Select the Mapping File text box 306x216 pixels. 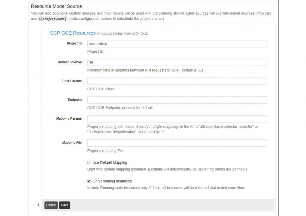click(177, 143)
